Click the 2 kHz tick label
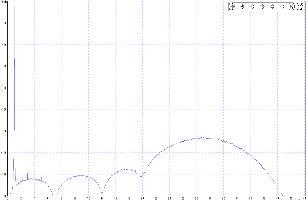The height and width of the screenshot is (201, 308). pos(21,199)
